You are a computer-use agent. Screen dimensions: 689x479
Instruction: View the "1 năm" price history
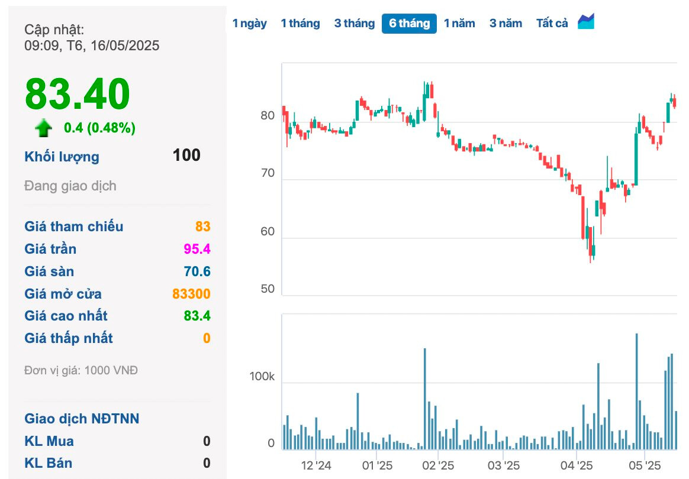pyautogui.click(x=460, y=23)
